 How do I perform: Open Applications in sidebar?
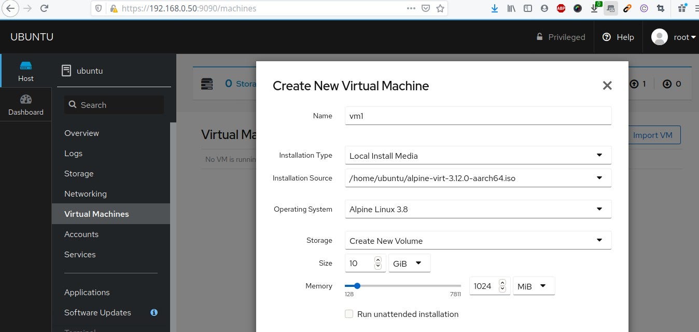(x=87, y=292)
